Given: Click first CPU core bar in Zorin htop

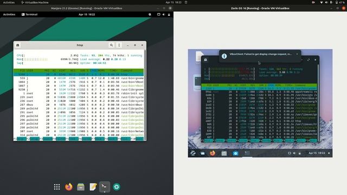Looking at the screenshot, I should pos(229,69).
